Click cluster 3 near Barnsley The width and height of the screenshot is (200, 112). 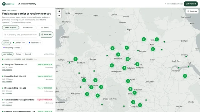128,81
